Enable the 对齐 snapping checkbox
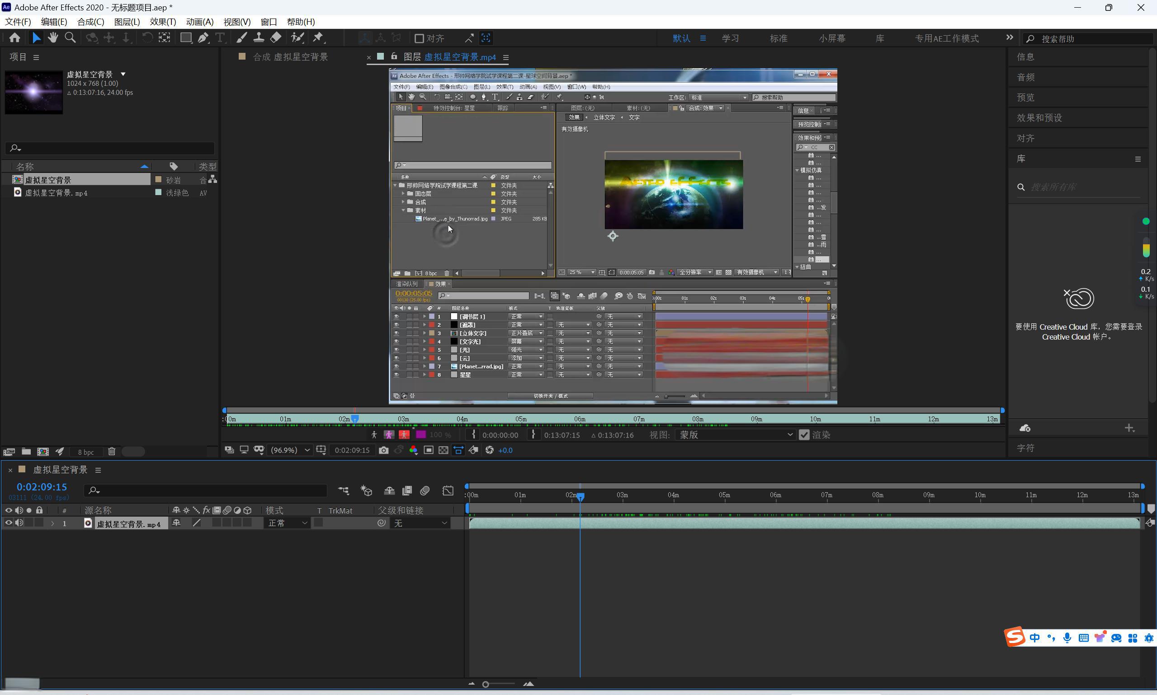This screenshot has width=1157, height=695. pyautogui.click(x=419, y=38)
